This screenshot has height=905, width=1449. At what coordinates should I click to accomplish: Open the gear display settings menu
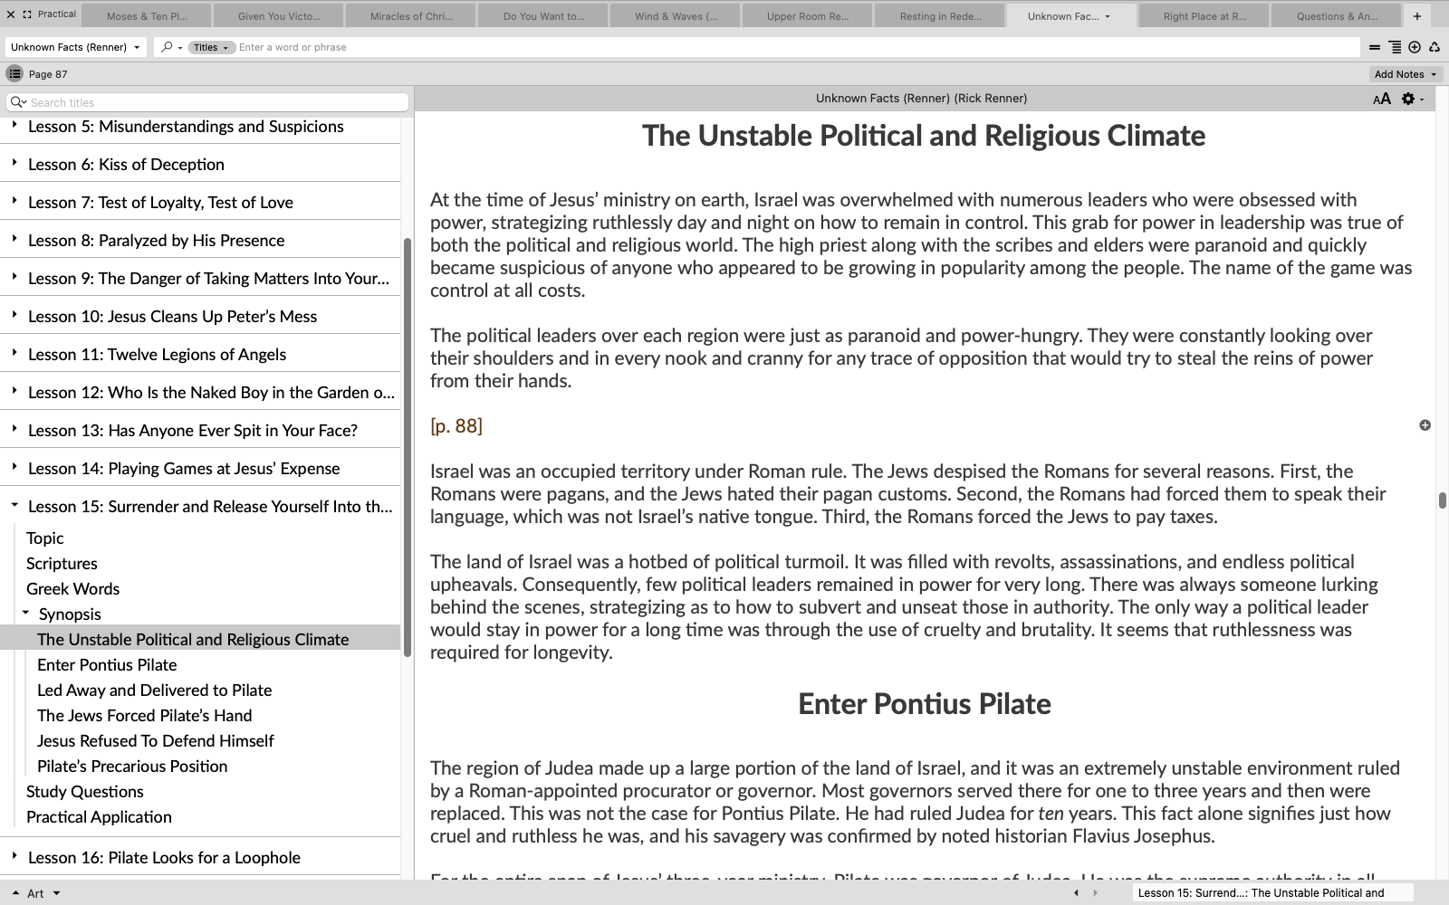click(1412, 99)
